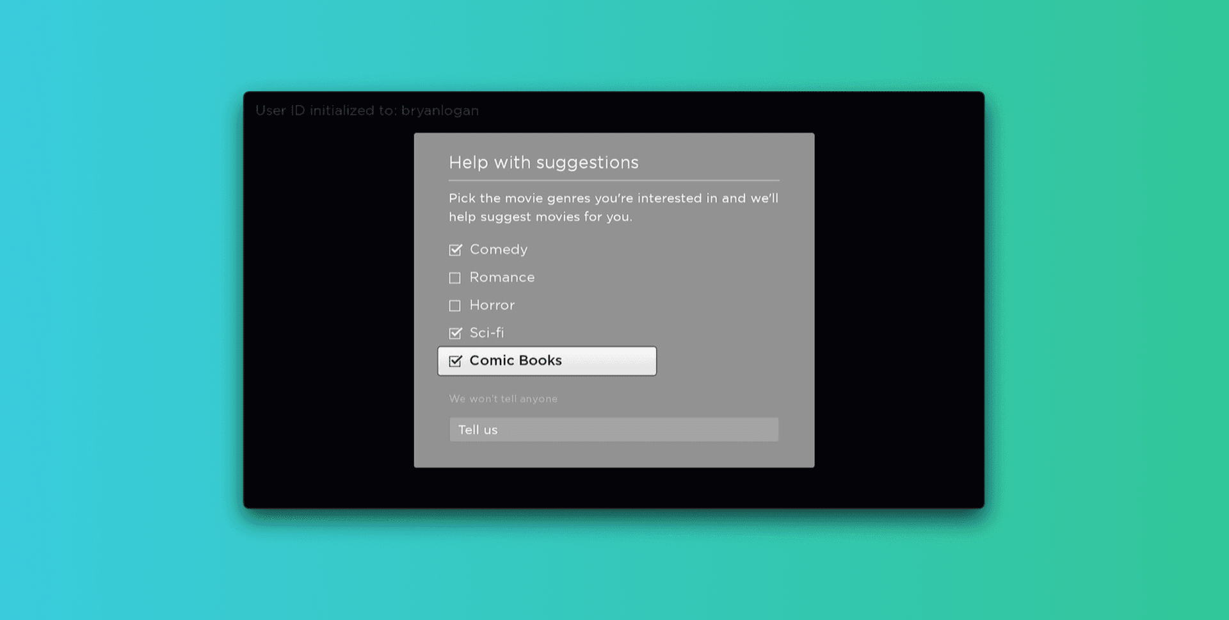Click the empty gray area below Tell us

click(613, 455)
